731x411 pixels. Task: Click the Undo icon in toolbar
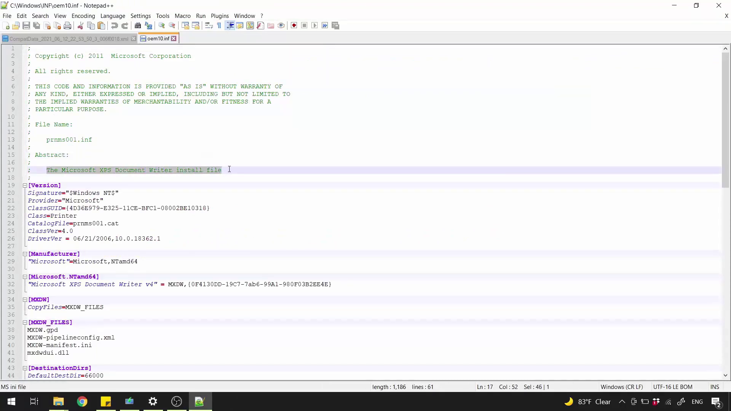115,25
